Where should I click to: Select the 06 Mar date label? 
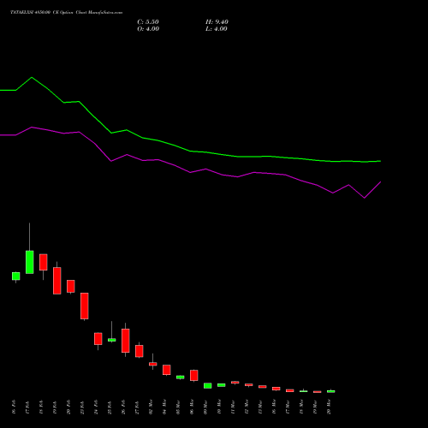pos(192,407)
